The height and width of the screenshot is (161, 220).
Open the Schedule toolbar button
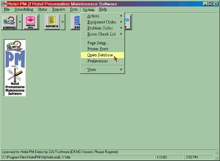[10, 22]
